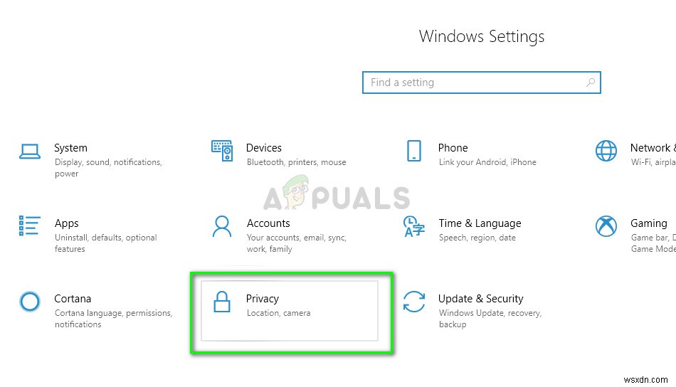Click the Apps list icon
This screenshot has width=676, height=387.
(30, 226)
